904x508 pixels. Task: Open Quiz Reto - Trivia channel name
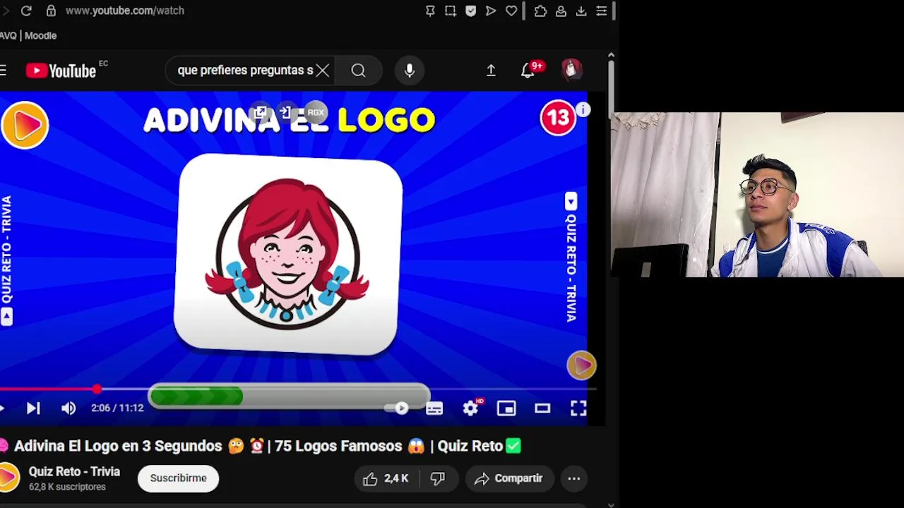(74, 471)
